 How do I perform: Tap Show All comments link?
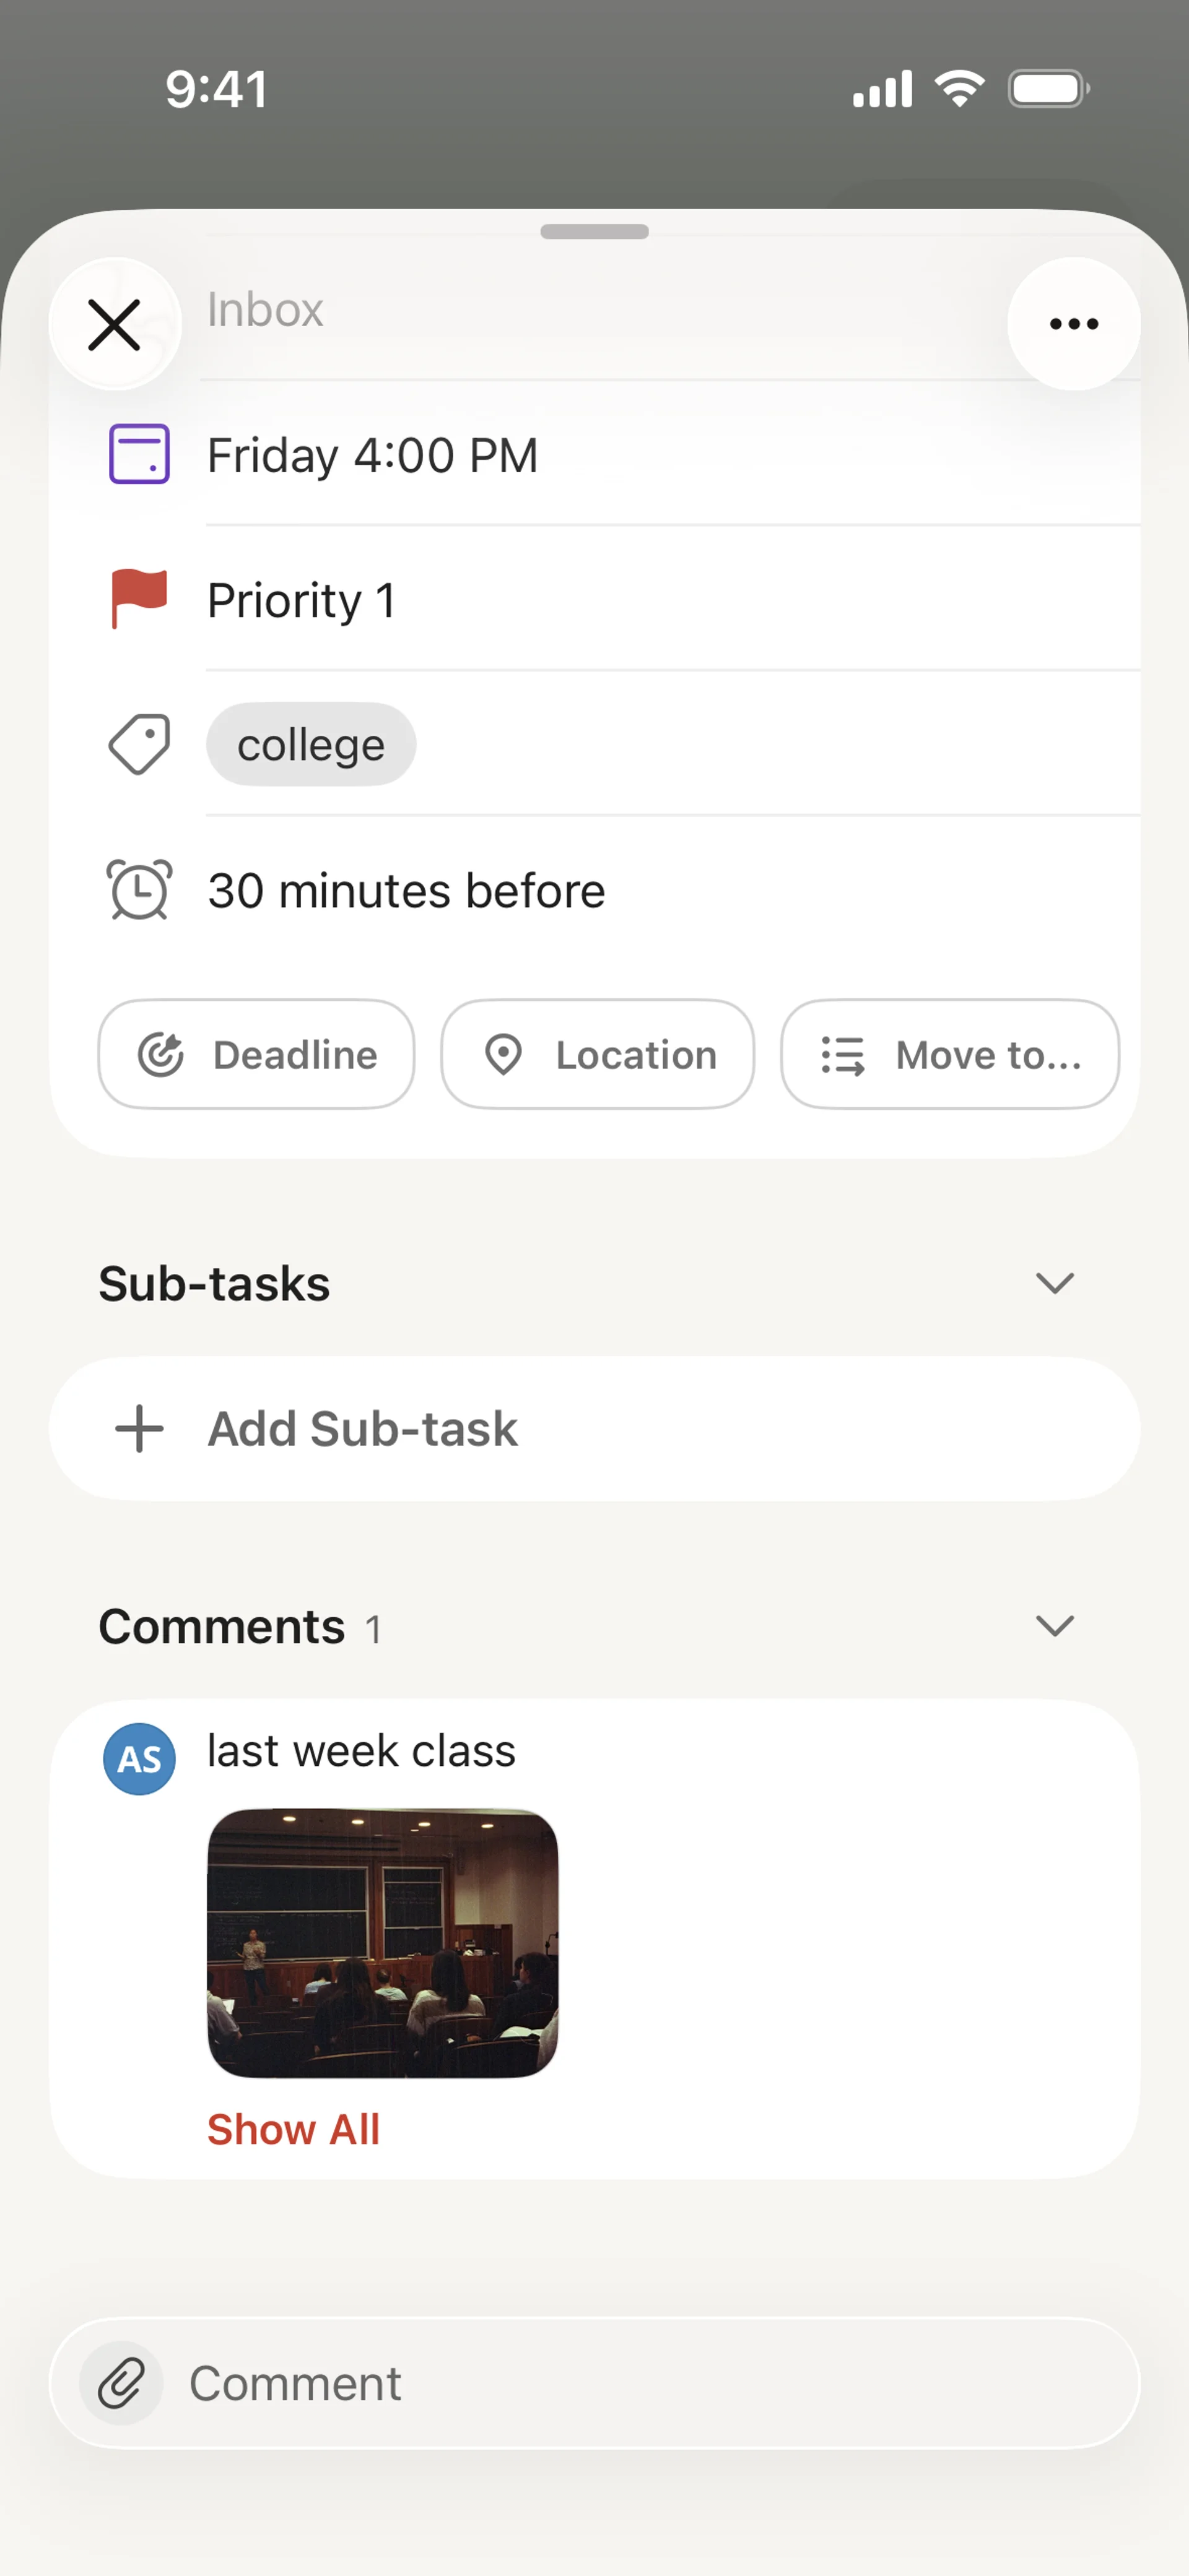(294, 2129)
